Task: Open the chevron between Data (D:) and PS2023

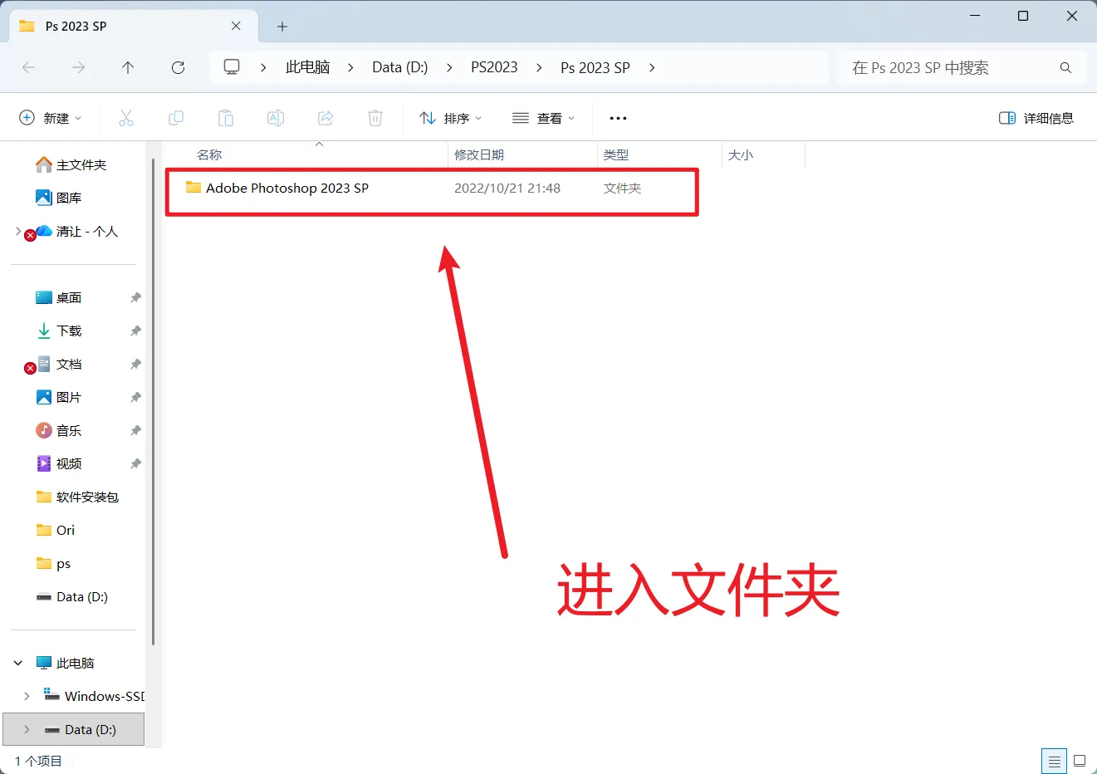Action: [x=449, y=67]
